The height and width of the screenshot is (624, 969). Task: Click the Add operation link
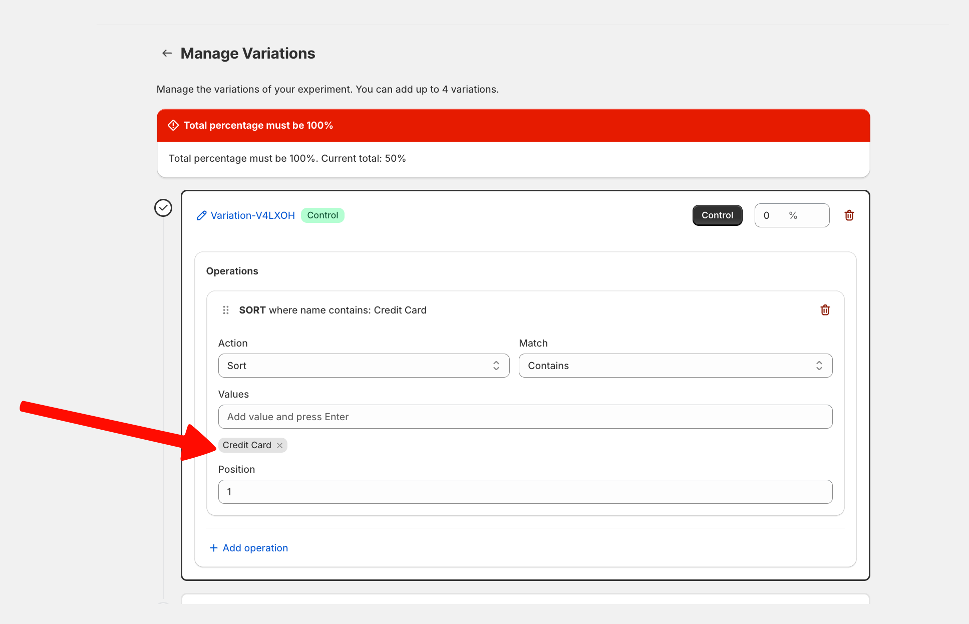point(255,548)
